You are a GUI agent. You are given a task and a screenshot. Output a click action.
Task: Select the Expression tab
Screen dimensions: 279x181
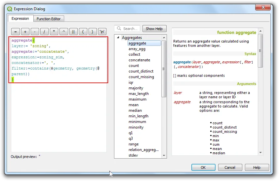(20, 18)
